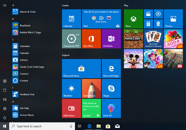This screenshot has height=130, width=186.
Task: Open the Calendar tile
Action: [x=71, y=19]
